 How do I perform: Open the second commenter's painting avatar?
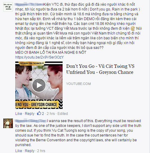(x=8, y=123)
